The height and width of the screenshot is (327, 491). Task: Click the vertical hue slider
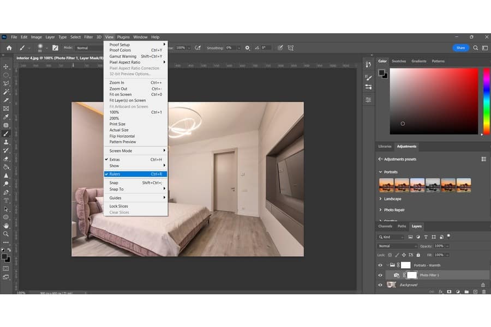[x=487, y=101]
